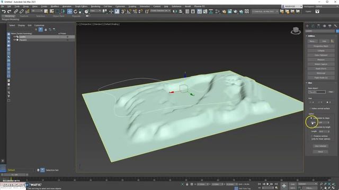Open the named selection sets dropdown
The height and width of the screenshot is (190, 339).
(x=160, y=11)
